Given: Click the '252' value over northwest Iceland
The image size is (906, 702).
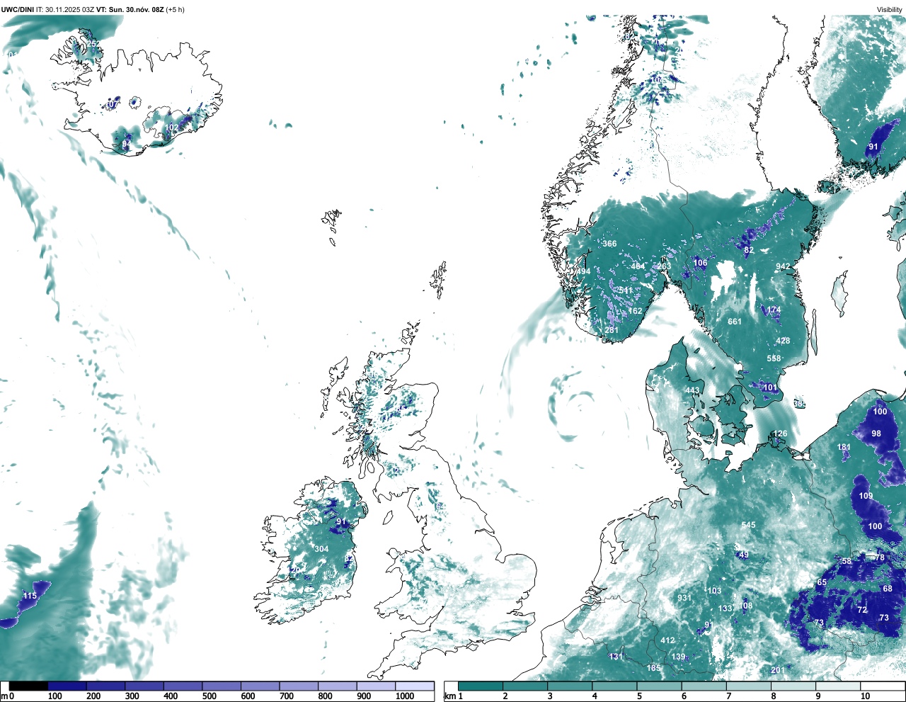Looking at the screenshot, I should coord(93,44).
